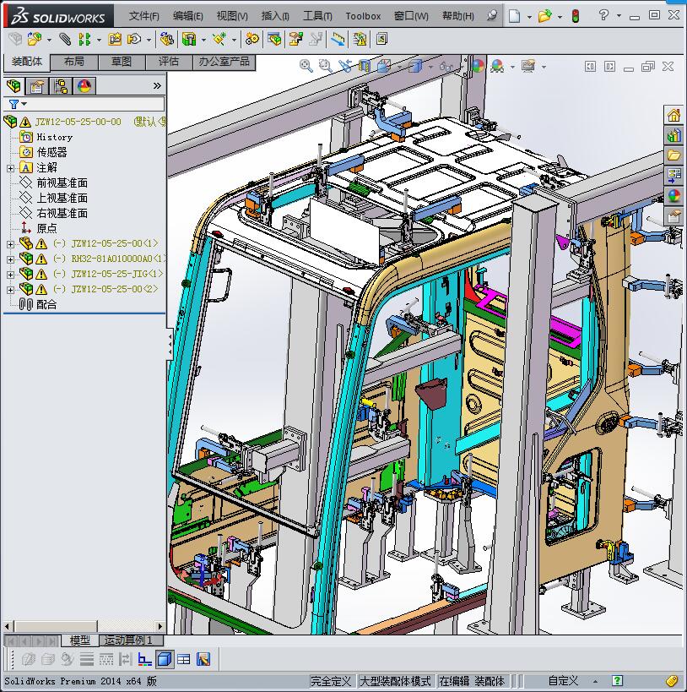Screen dimensions: 687x692
Task: Click the save-with-pencil icon in bottom toolbar
Action: pos(203,659)
